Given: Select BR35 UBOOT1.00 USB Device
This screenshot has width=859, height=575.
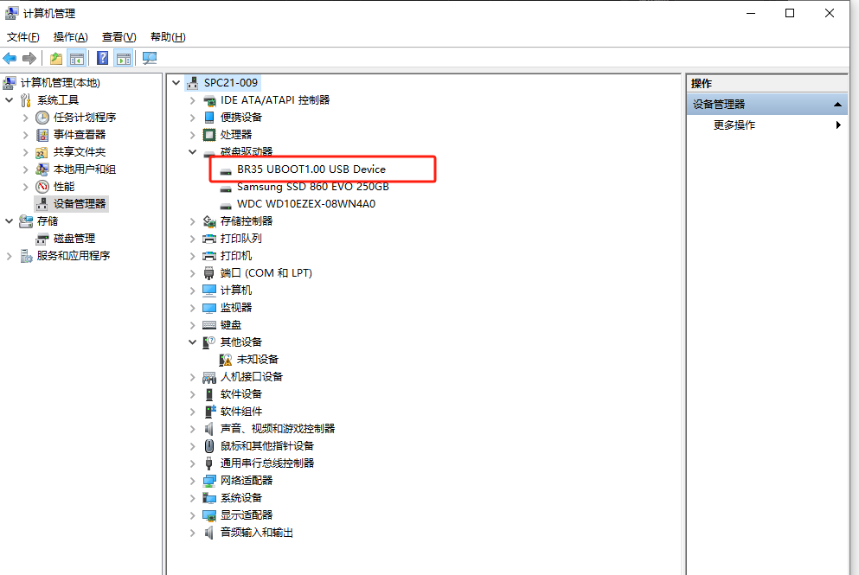Looking at the screenshot, I should [x=311, y=169].
